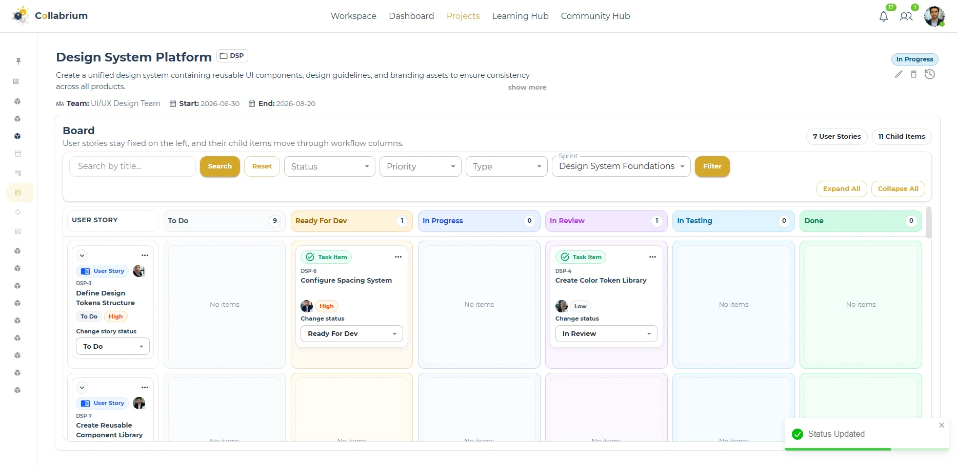Select Projects in top navigation

[x=463, y=16]
